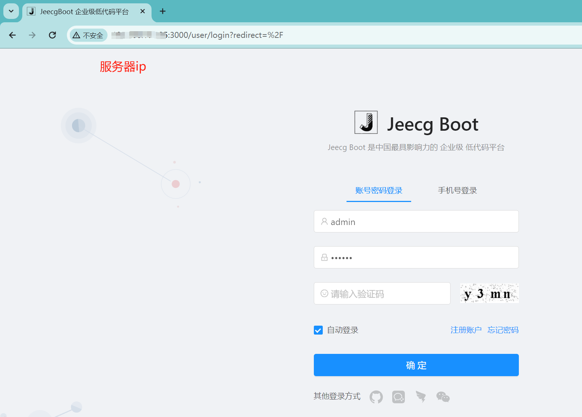Click the password input field

tap(416, 257)
